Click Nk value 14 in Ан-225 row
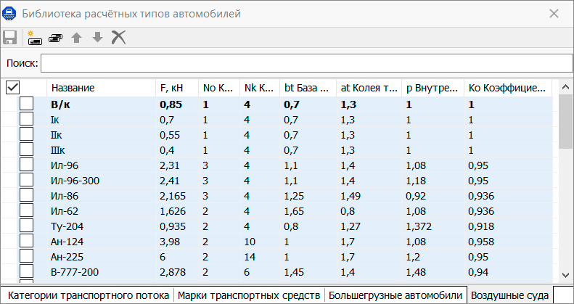 pyautogui.click(x=250, y=257)
